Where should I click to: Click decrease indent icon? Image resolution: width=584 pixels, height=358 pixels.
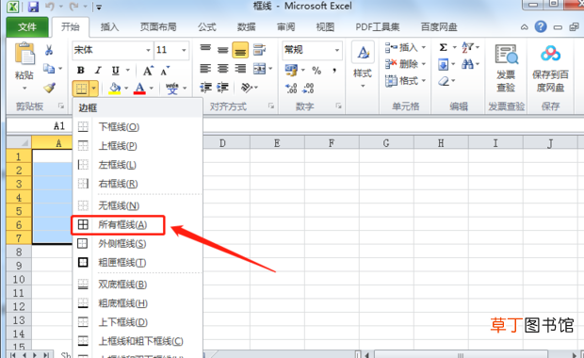[205, 88]
